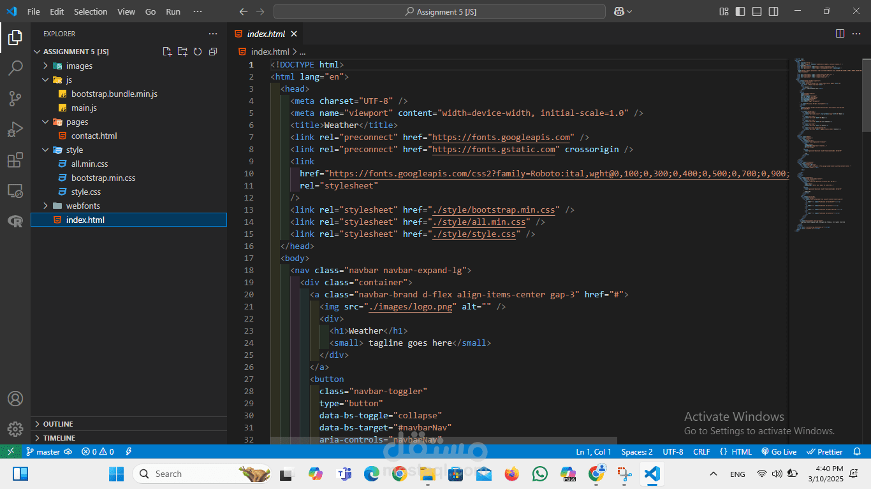This screenshot has height=489, width=871.
Task: Open the Manage settings gear
Action: pyautogui.click(x=15, y=429)
